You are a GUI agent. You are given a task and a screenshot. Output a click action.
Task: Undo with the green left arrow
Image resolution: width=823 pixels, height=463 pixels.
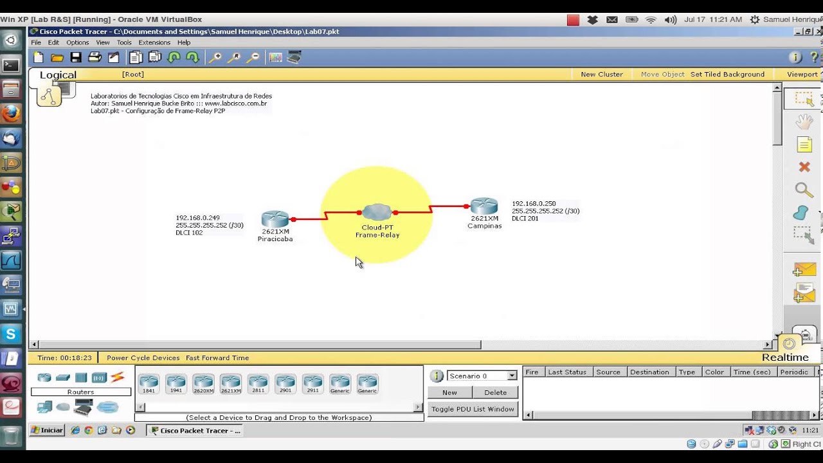[174, 57]
